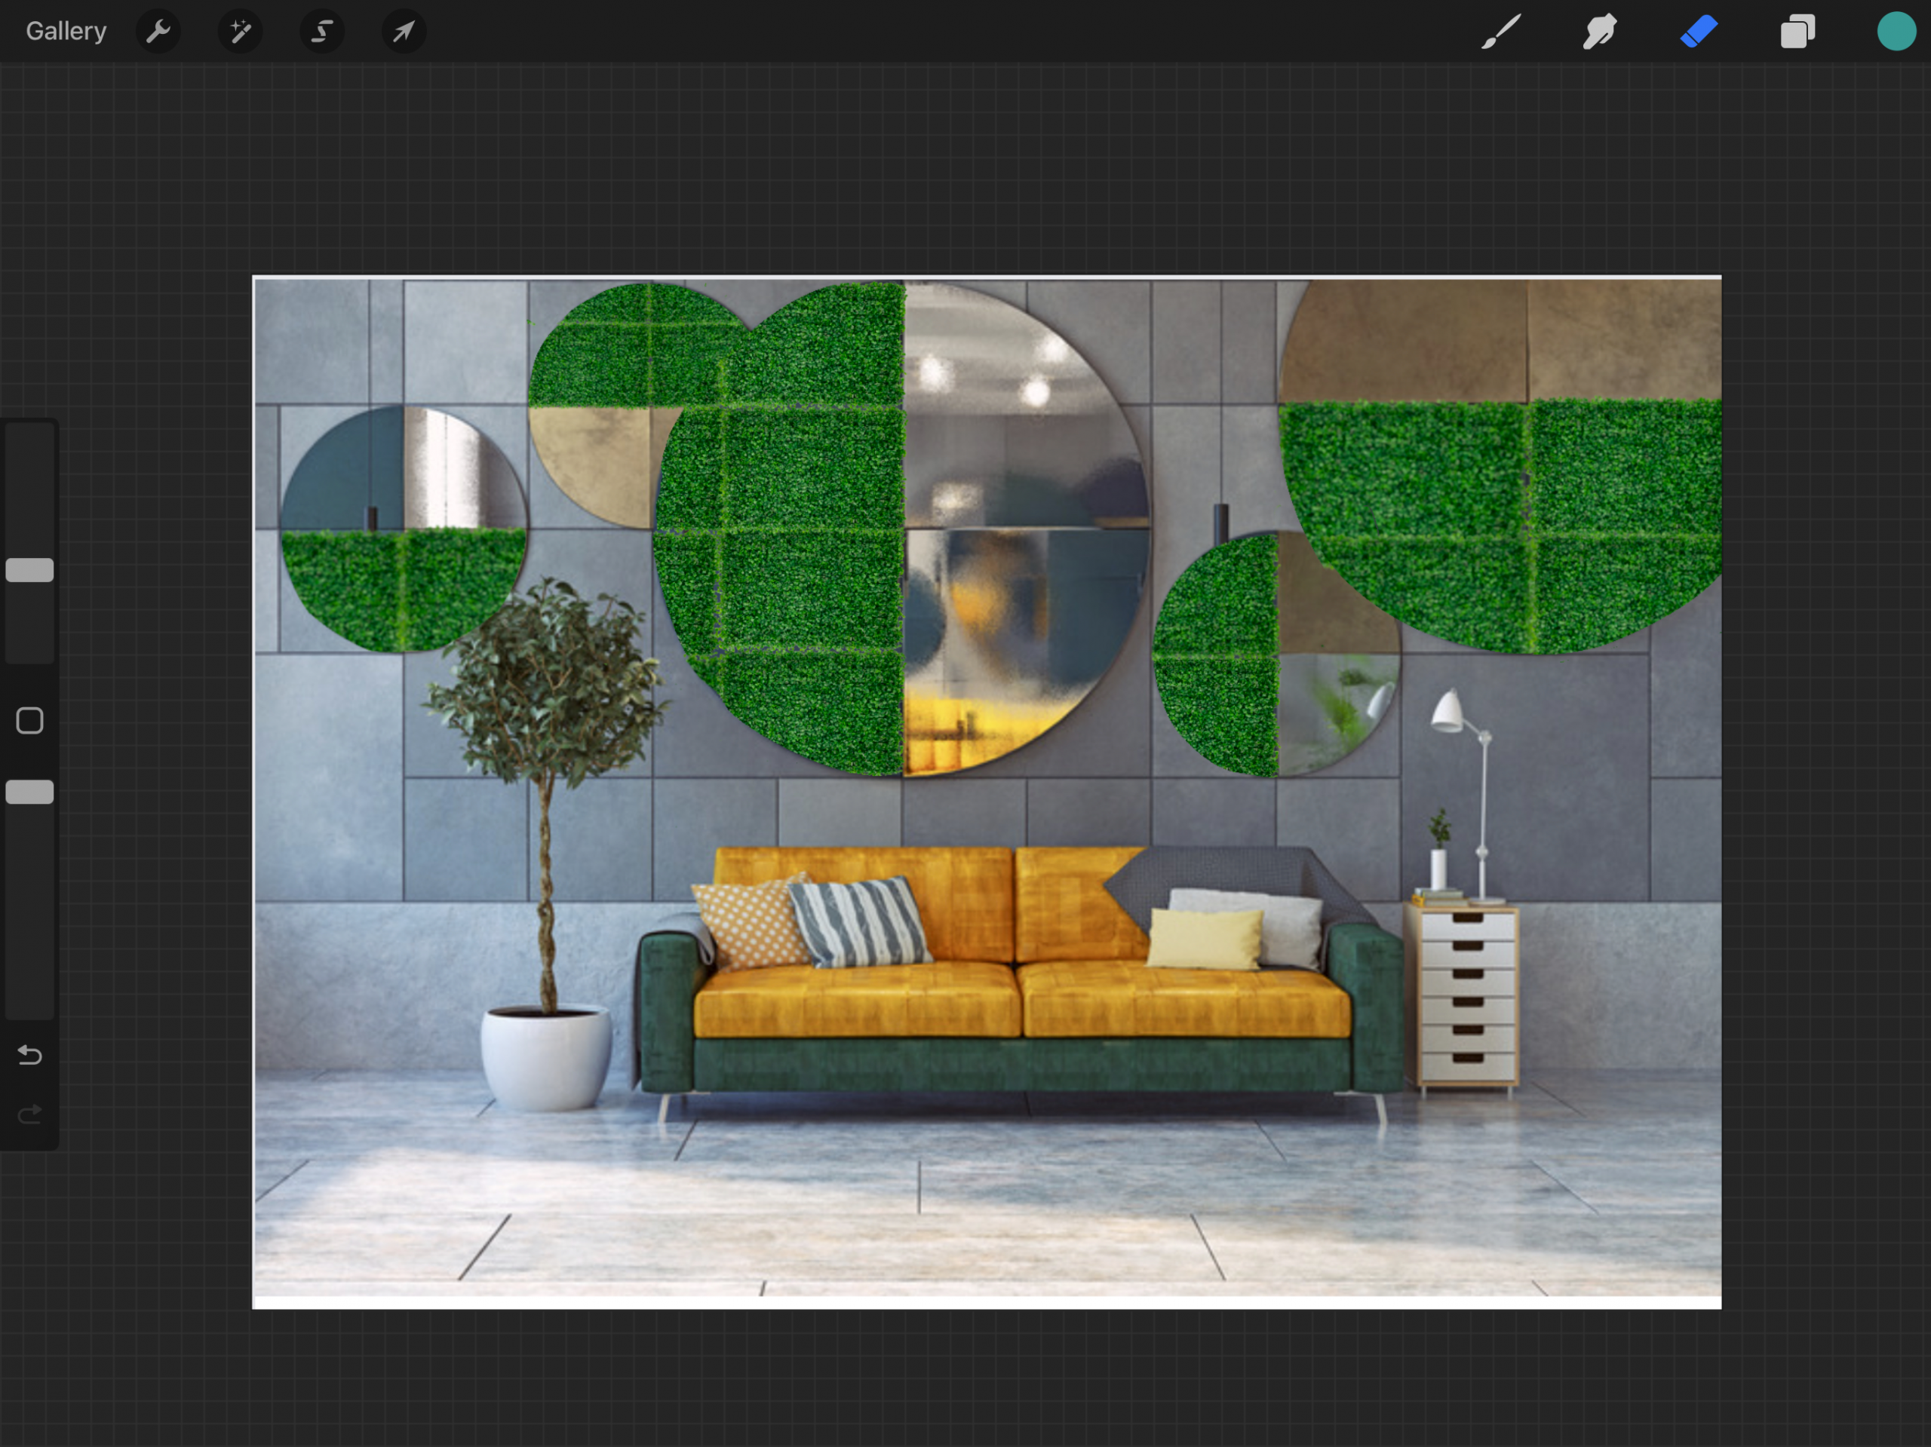Open the Actions wrench menu
The image size is (1931, 1447).
tap(158, 32)
